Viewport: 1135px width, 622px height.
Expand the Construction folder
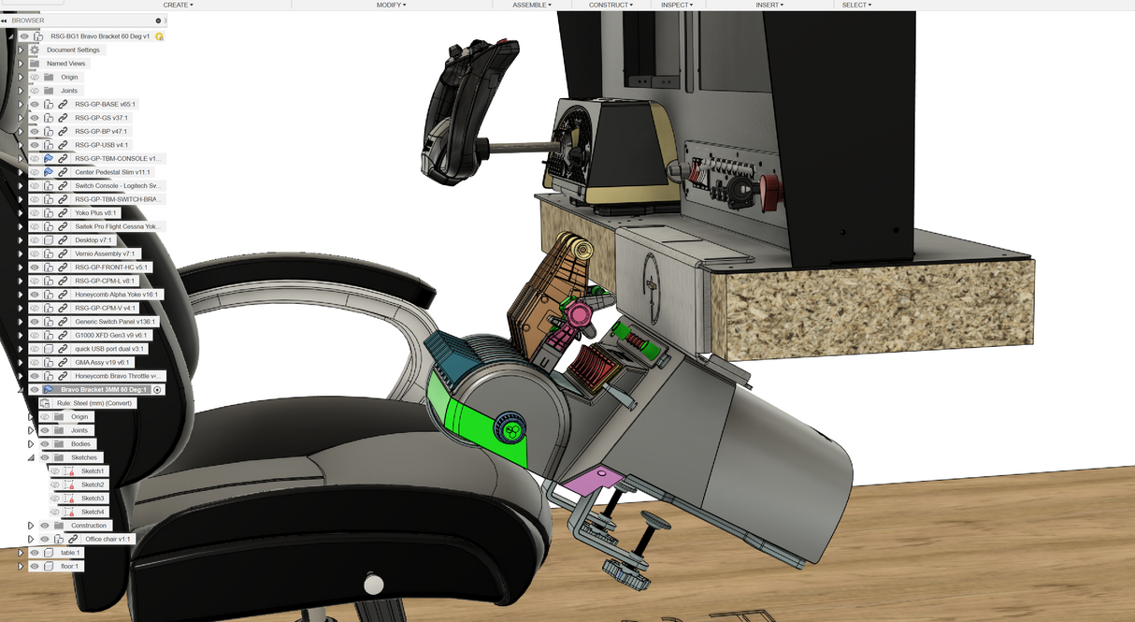[x=31, y=526]
